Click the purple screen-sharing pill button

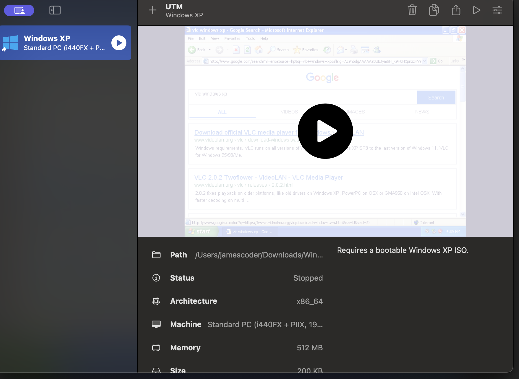coord(19,11)
